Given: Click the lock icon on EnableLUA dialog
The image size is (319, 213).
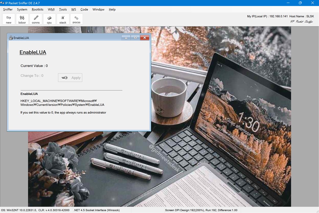Looking at the screenshot, I should coord(11,38).
